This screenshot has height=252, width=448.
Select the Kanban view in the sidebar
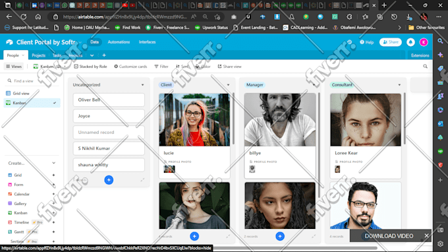click(32, 103)
